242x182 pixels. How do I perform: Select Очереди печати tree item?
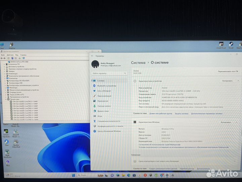click(13, 92)
